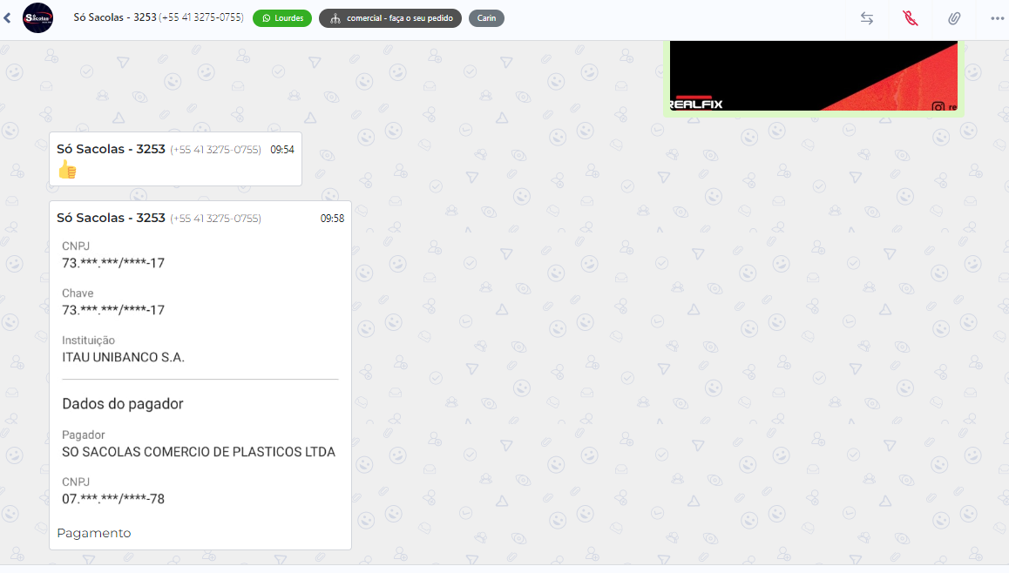This screenshot has width=1009, height=573.
Task: Open the Só Sacolas contact avatar
Action: [x=37, y=18]
